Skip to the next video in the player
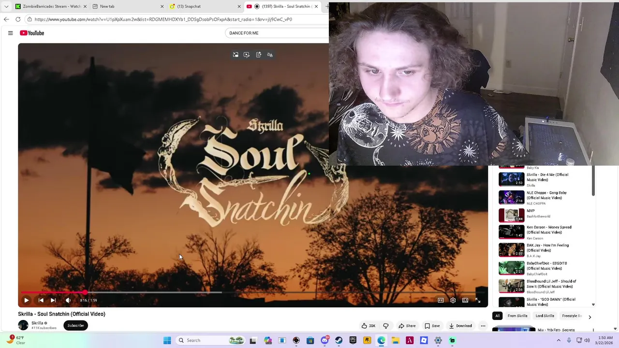Screen dimensions: 619x348 pos(53,300)
